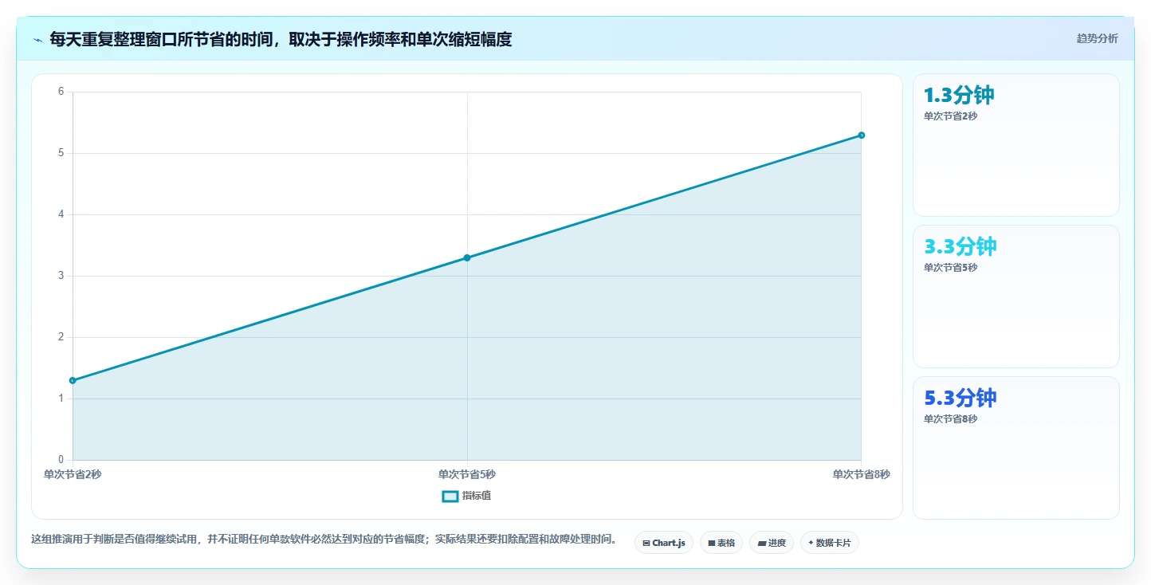The image size is (1151, 585).
Task: Click the 进度 tag chip
Action: click(772, 543)
